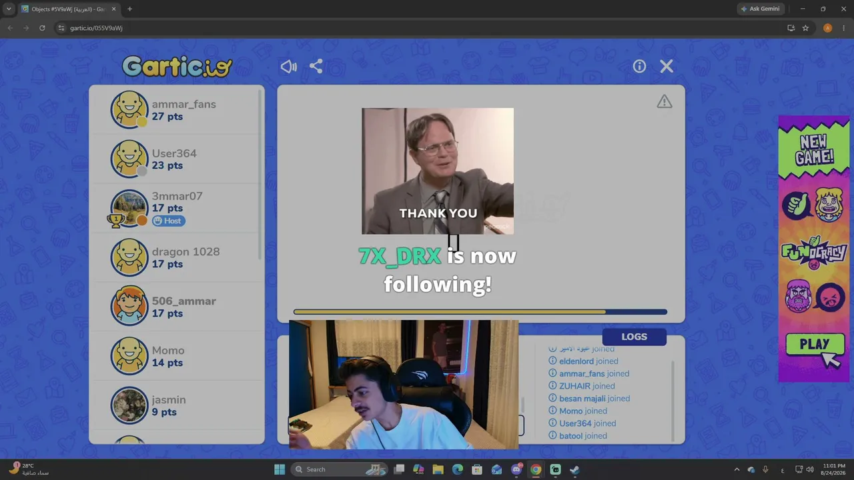Screen dimensions: 854x480
Task: Click the 3mmar07 player name
Action: tap(177, 196)
